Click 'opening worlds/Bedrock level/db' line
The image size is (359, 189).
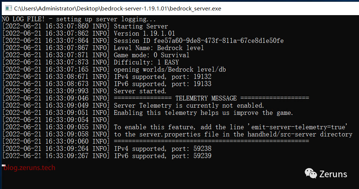pos(114,69)
